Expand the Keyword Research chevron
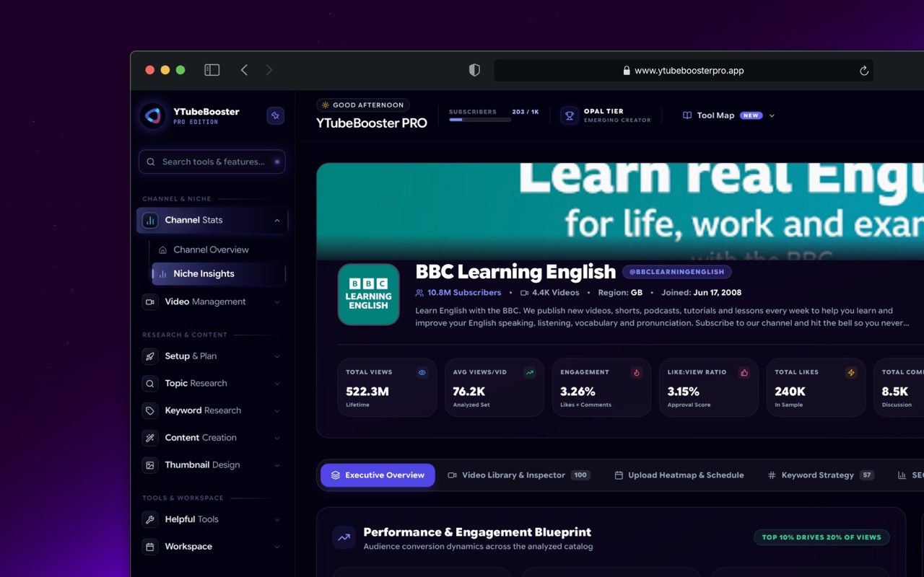Viewport: 924px width, 577px height. [277, 411]
